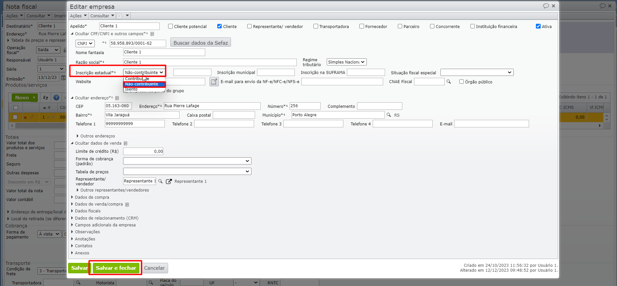Collapse the Ocultar endereço section
617x286 pixels.
coord(92,98)
